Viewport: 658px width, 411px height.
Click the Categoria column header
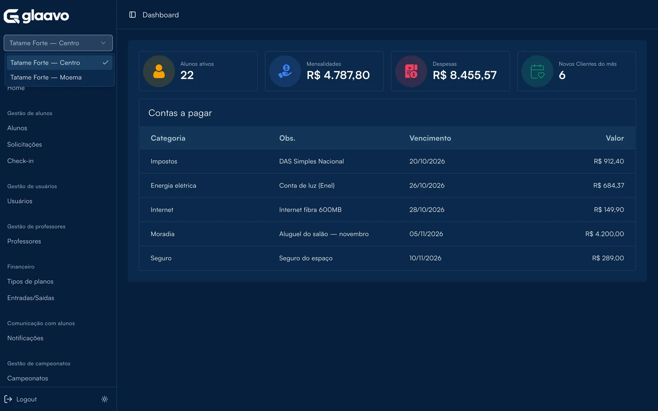tap(168, 138)
